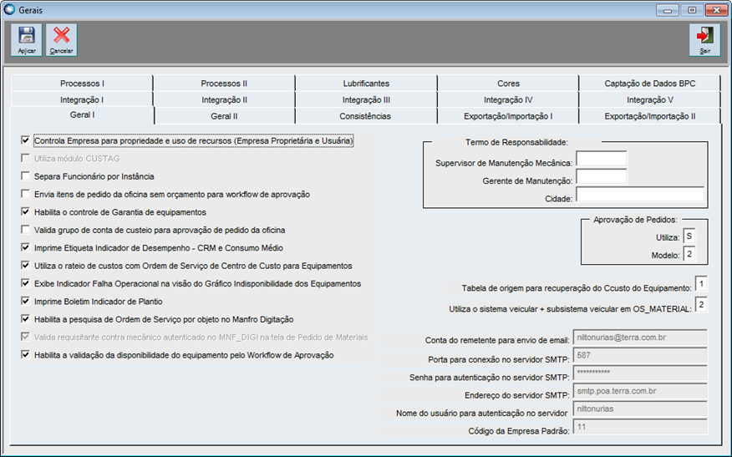
Task: Toggle Habilita a validação da disponibilidade checkbox
Action: point(25,355)
